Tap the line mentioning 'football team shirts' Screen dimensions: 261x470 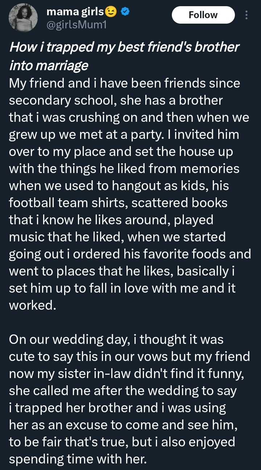pos(118,202)
